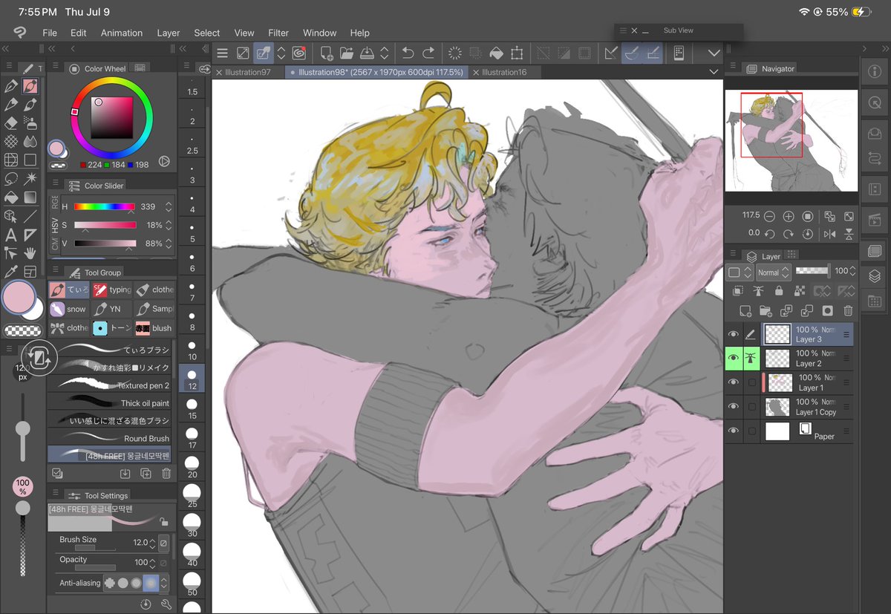Delete layer with trash icon
Image resolution: width=891 pixels, height=614 pixels.
tap(848, 310)
